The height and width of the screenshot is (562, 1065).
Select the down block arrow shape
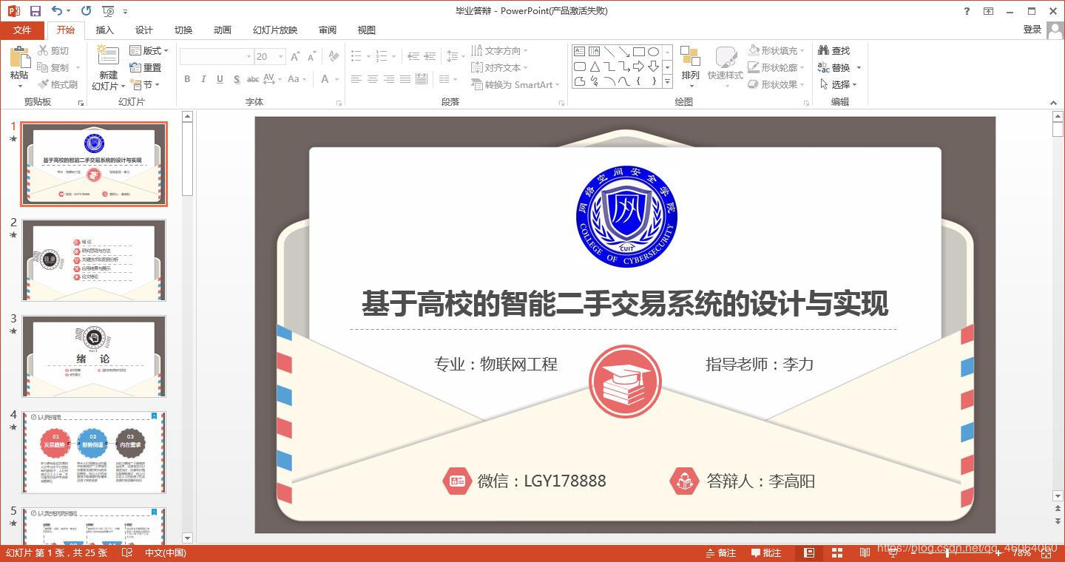(653, 67)
